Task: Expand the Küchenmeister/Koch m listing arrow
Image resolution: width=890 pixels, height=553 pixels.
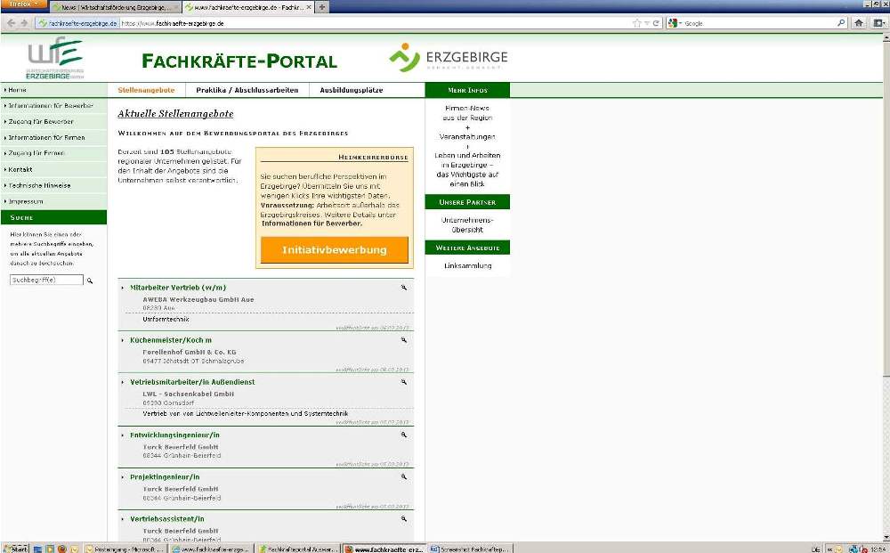Action: [123, 341]
